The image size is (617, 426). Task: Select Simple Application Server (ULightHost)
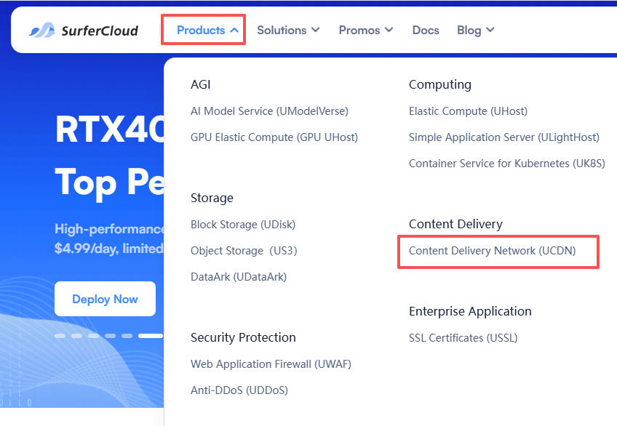pyautogui.click(x=504, y=137)
